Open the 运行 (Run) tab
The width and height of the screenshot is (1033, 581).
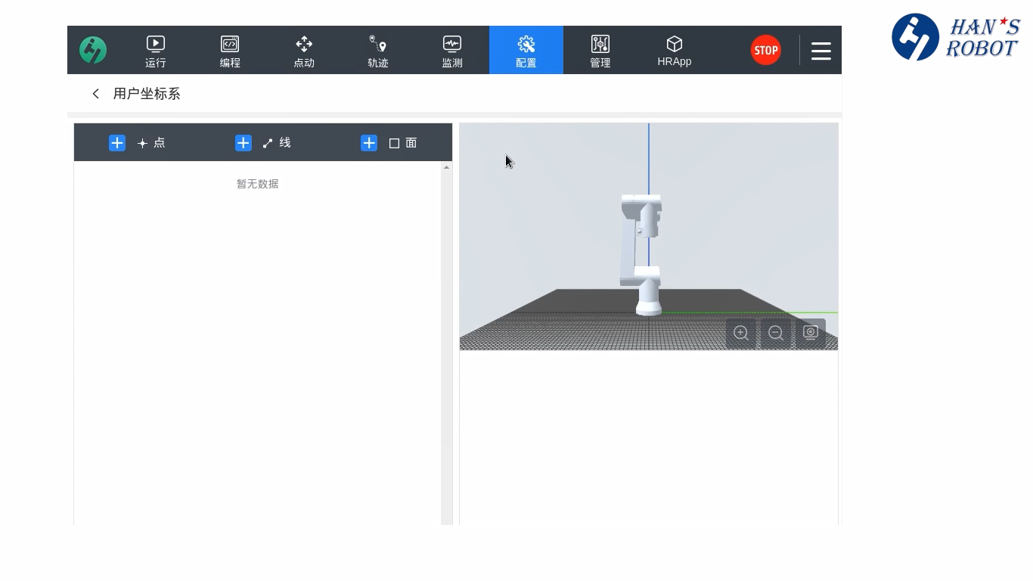point(156,50)
